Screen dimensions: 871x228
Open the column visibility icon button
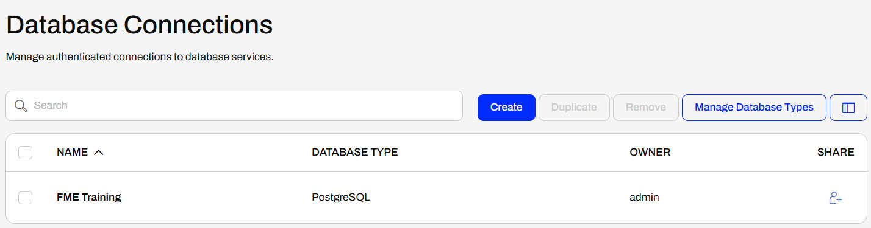[848, 108]
